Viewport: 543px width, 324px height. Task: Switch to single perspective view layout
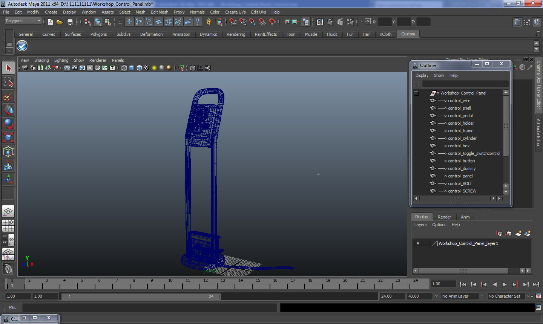(8, 211)
